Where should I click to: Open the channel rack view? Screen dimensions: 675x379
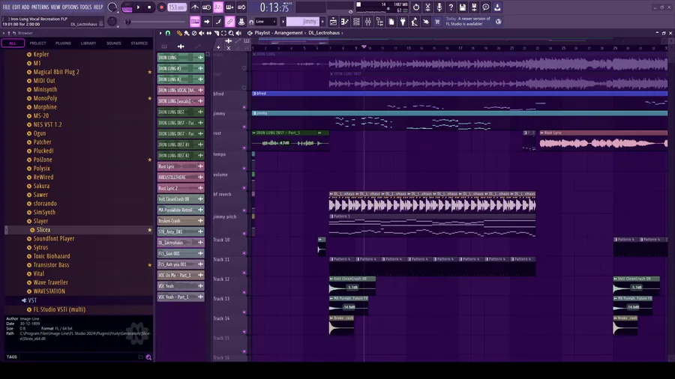pos(356,22)
